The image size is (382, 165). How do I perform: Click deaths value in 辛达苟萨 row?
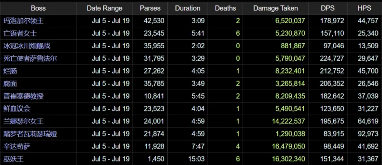coord(238,147)
